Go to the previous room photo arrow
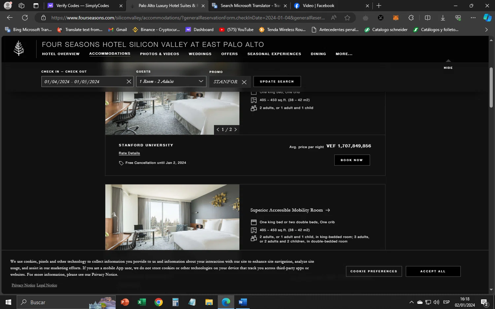Screen dimensions: 495x309 click(x=218, y=129)
